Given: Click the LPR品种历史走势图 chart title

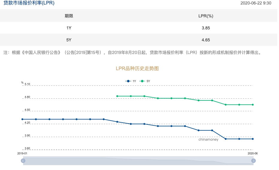Looking at the screenshot, I should point(137,69).
